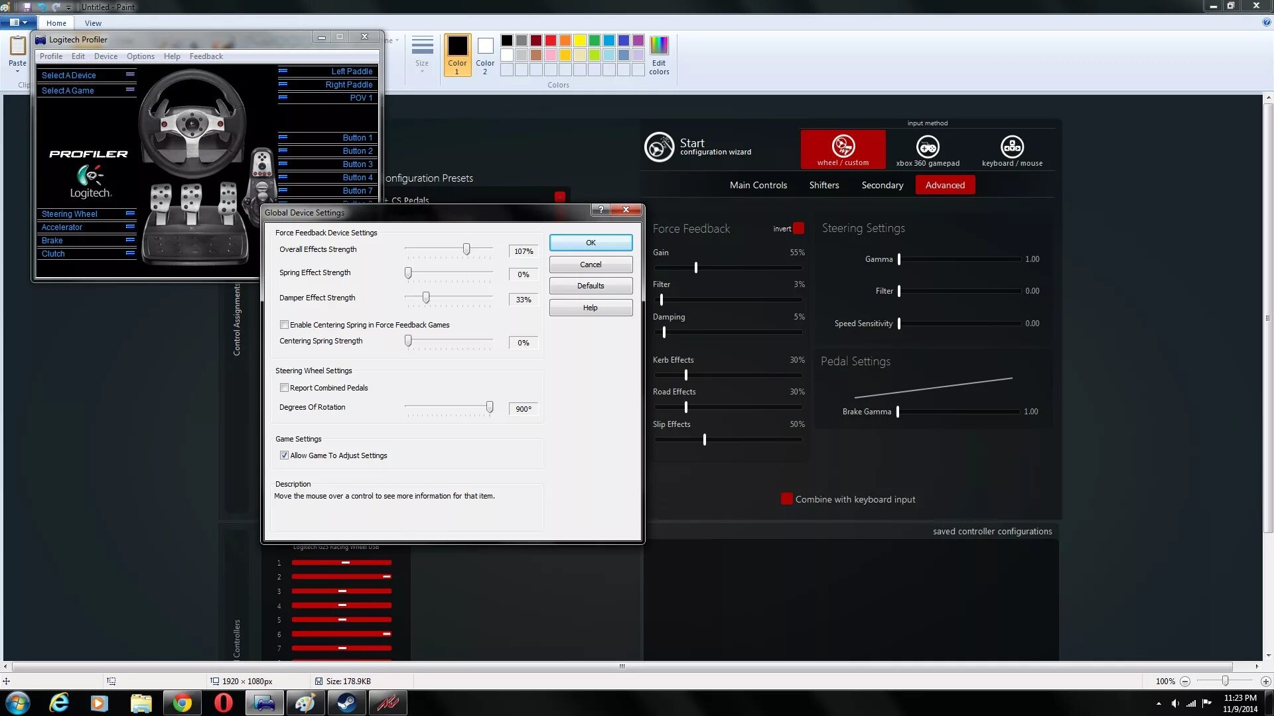1274x716 pixels.
Task: Expand the Select A Game dropdown
Action: pyautogui.click(x=130, y=90)
